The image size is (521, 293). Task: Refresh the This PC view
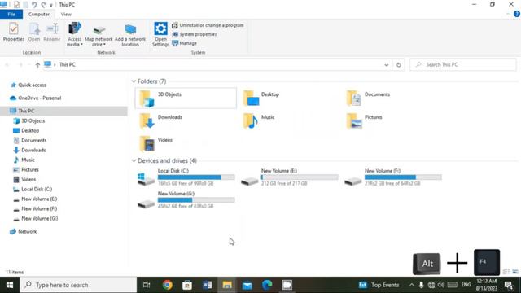pos(398,65)
